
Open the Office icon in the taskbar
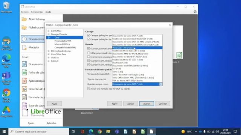click(82, 132)
